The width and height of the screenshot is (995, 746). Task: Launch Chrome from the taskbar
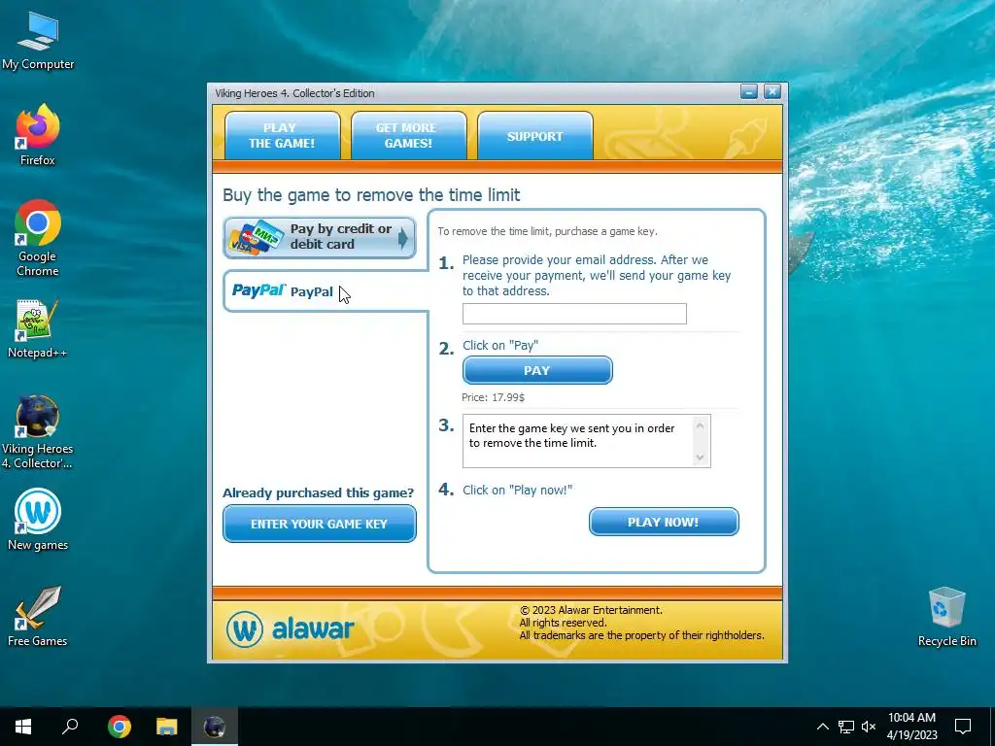click(x=119, y=727)
